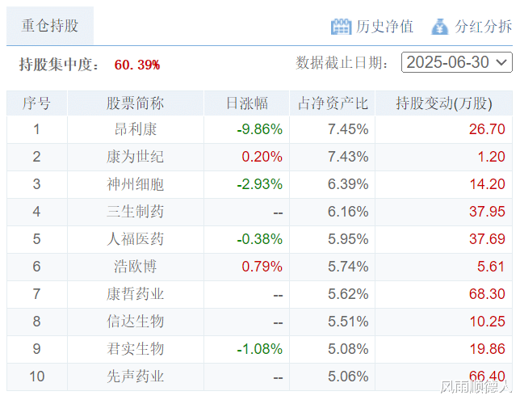This screenshot has width=520, height=404.
Task: Open stock 君实生物
Action: (x=136, y=349)
